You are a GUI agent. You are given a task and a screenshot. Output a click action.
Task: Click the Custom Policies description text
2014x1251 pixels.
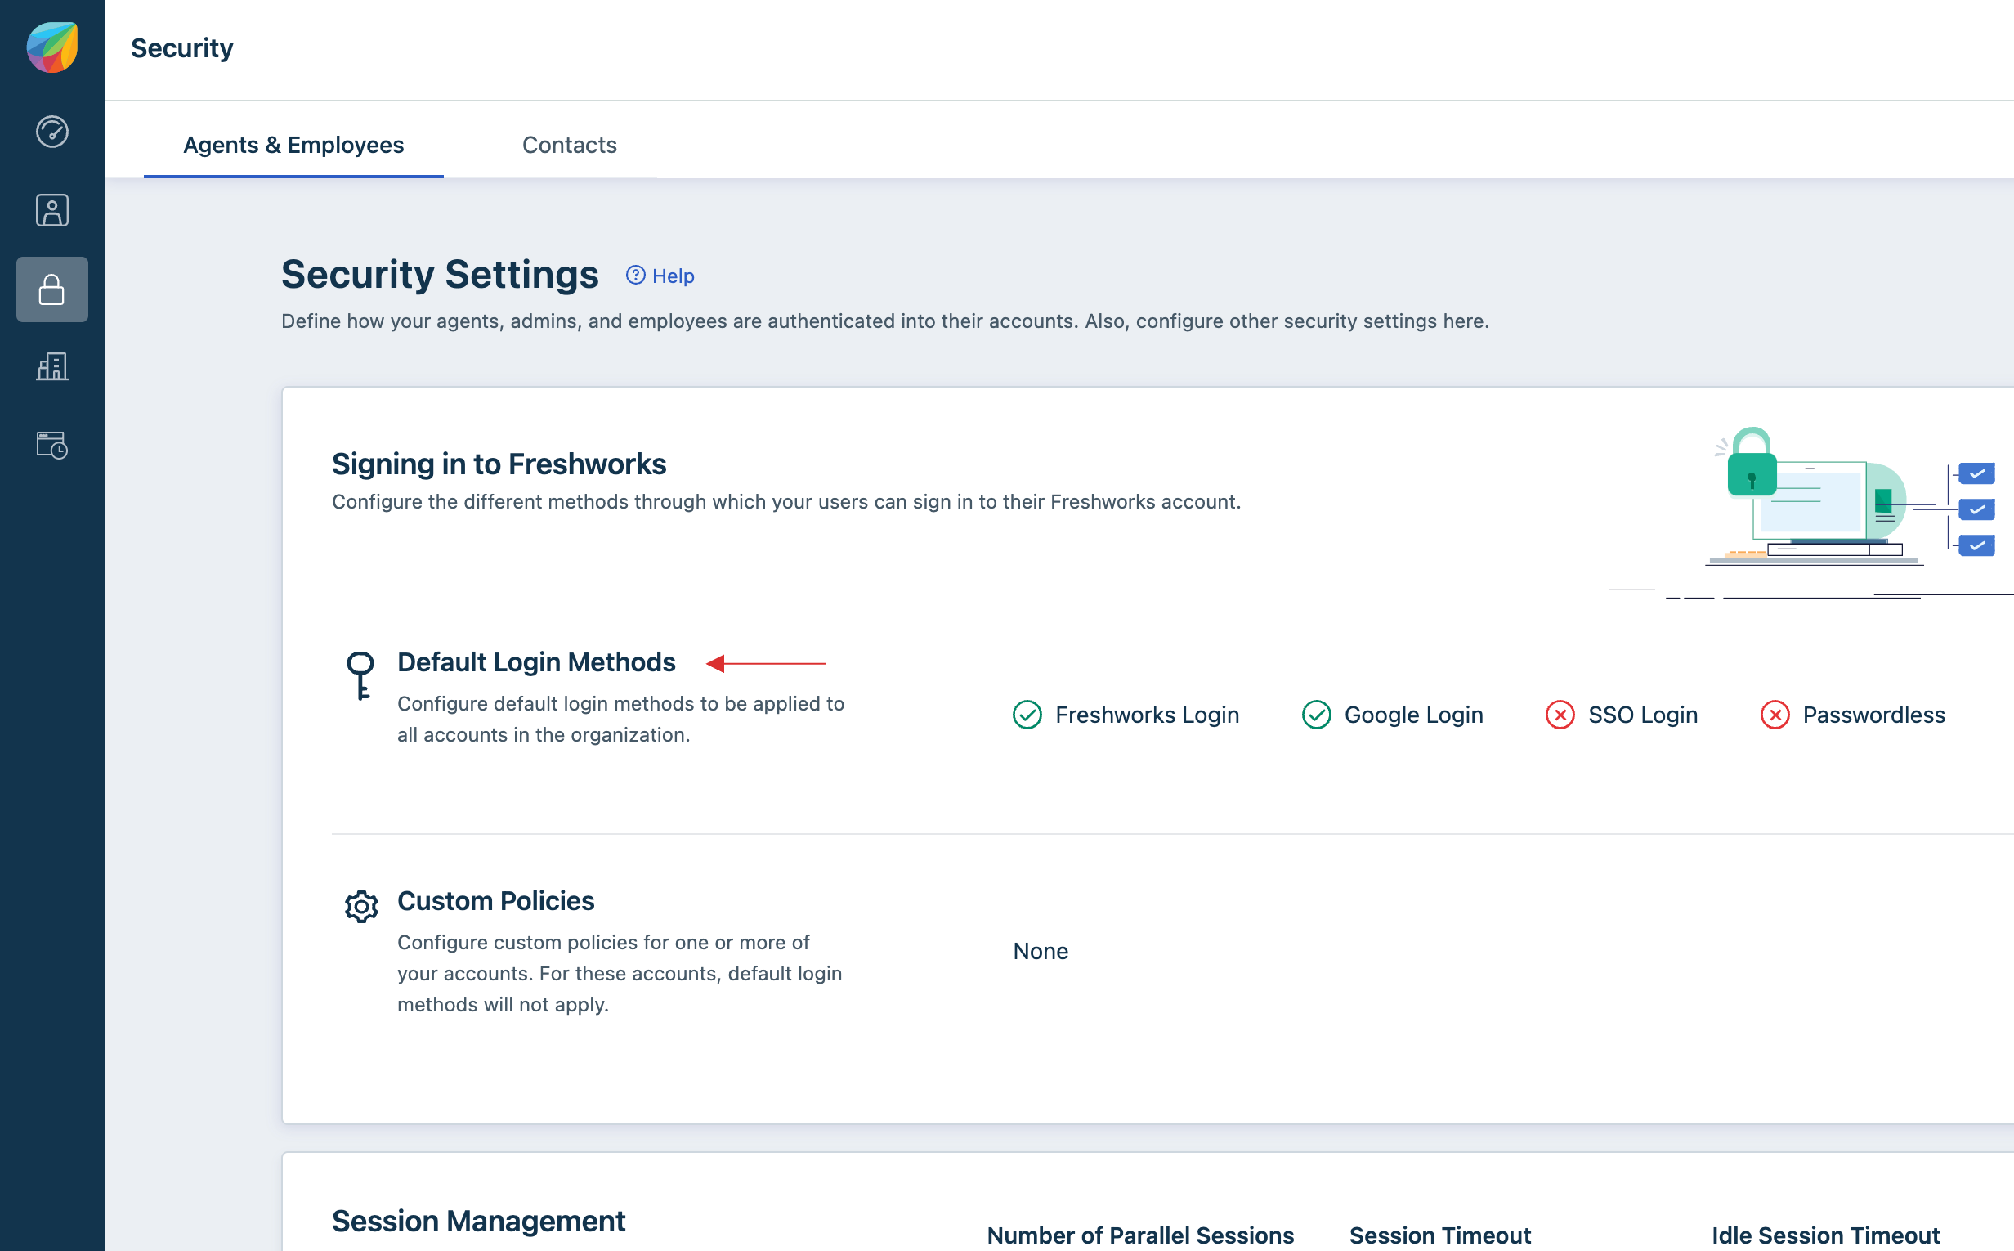[x=620, y=974]
